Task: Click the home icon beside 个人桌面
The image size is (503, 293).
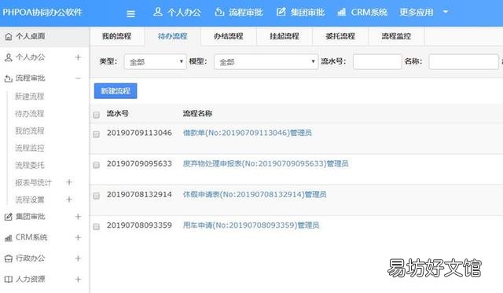Action: [x=9, y=37]
